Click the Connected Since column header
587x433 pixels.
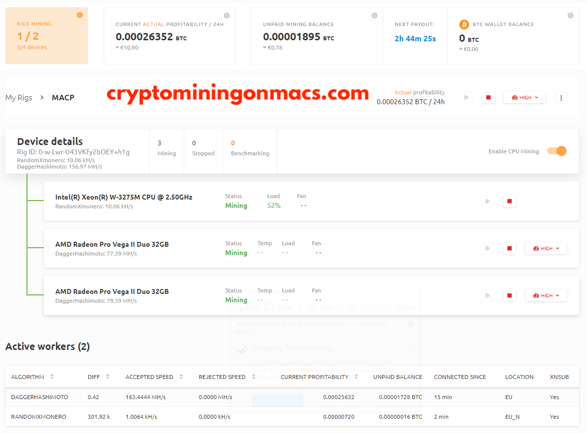[x=460, y=377]
